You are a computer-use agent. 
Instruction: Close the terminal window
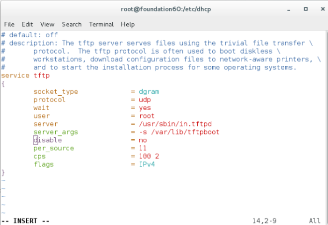[323, 9]
